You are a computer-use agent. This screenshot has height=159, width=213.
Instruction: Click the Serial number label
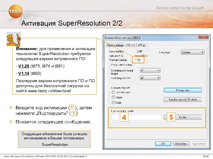[x=116, y=51]
